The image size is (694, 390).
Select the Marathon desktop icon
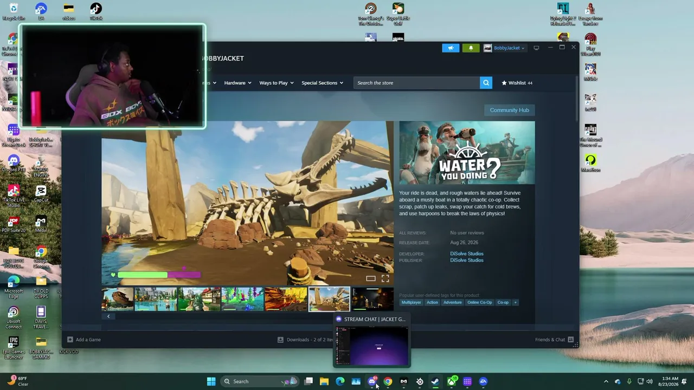click(590, 163)
